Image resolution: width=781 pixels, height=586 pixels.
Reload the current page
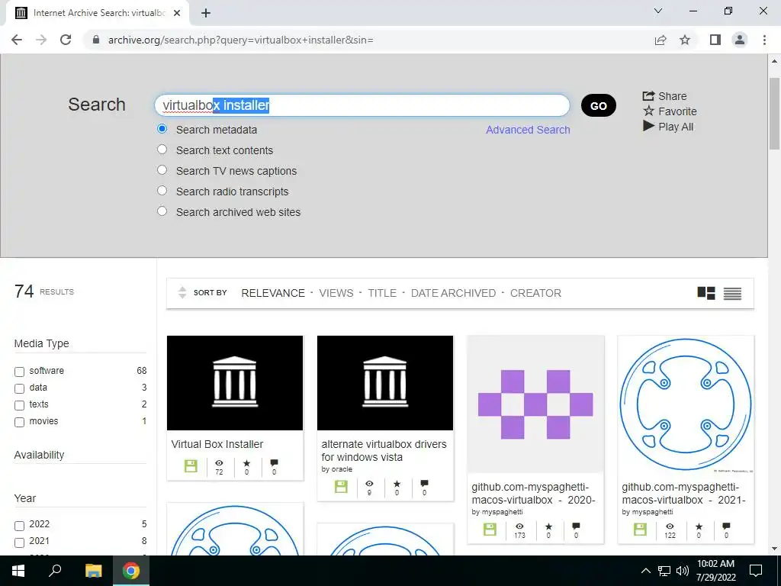coord(66,40)
